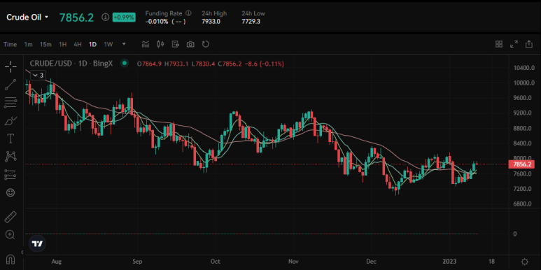Image resolution: width=541 pixels, height=270 pixels.
Task: Expand more timeframe options dropdown
Action: (x=124, y=44)
